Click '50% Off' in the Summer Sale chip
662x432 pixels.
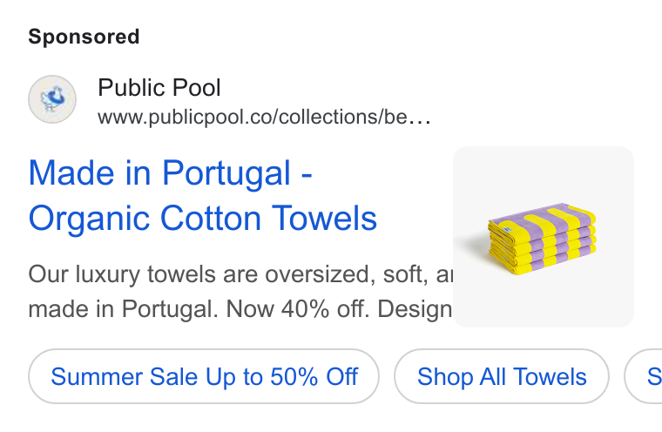click(314, 376)
